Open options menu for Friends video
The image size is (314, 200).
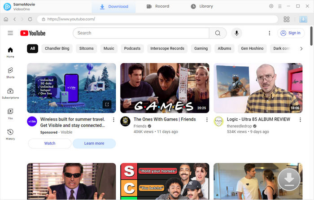pos(207,120)
